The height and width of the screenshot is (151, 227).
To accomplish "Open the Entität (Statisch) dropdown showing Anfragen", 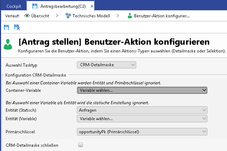I will coord(142,110).
